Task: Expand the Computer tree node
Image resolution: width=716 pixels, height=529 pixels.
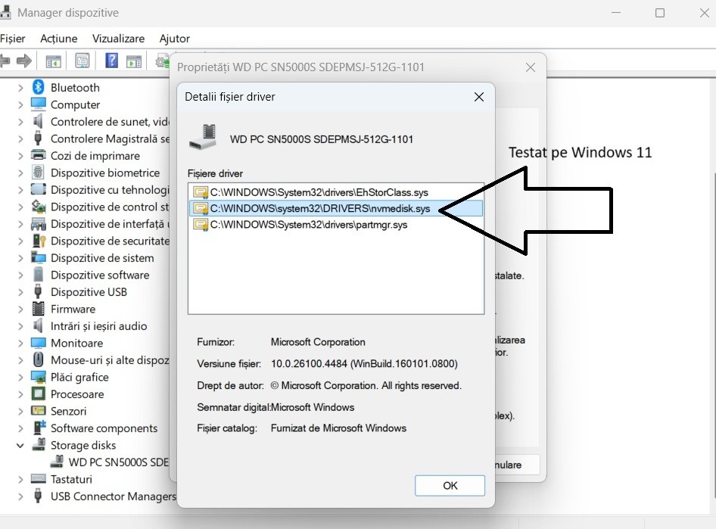Action: (x=20, y=104)
